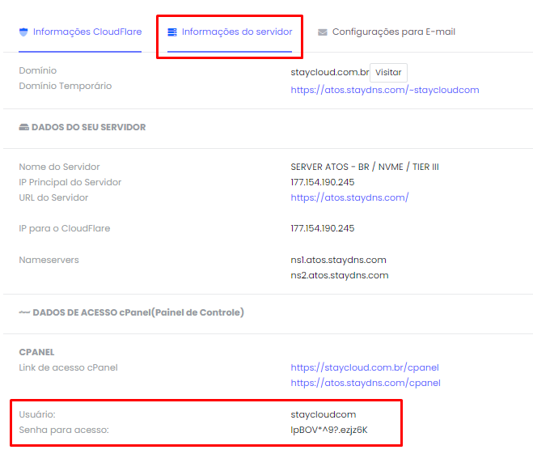Click the IP Principal do Servidor label
This screenshot has width=533, height=471.
[70, 182]
